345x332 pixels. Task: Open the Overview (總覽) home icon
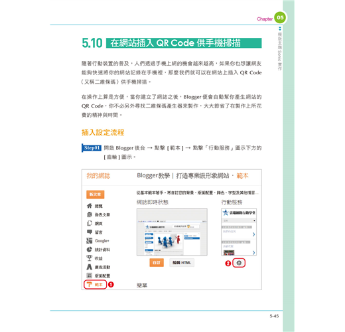click(90, 206)
